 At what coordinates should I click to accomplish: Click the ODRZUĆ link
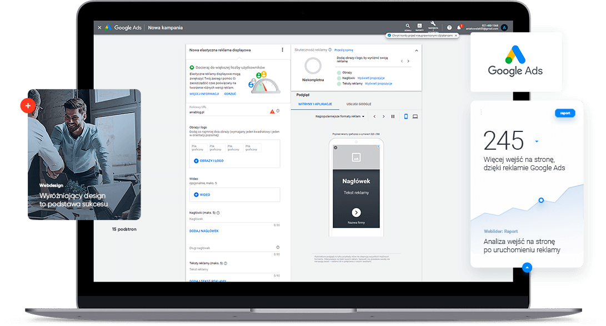click(230, 94)
